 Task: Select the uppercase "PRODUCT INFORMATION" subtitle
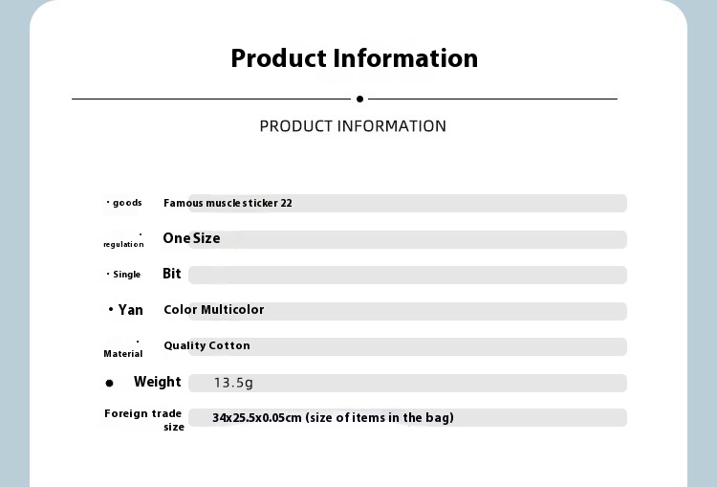click(353, 126)
